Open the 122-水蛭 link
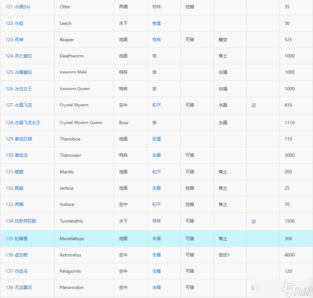This screenshot has width=313, height=298. (15, 23)
